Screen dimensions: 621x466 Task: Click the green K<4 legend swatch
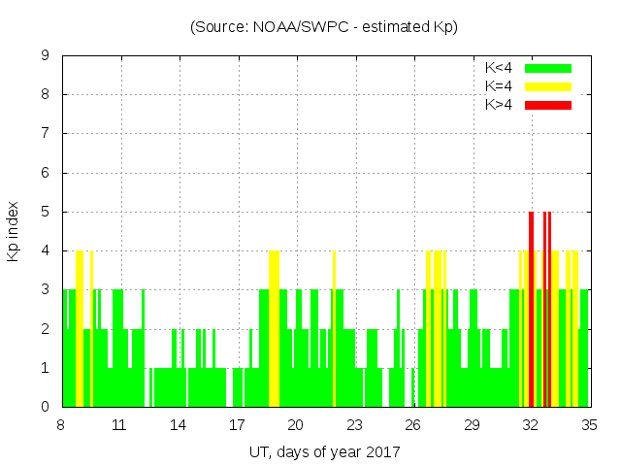click(x=548, y=68)
